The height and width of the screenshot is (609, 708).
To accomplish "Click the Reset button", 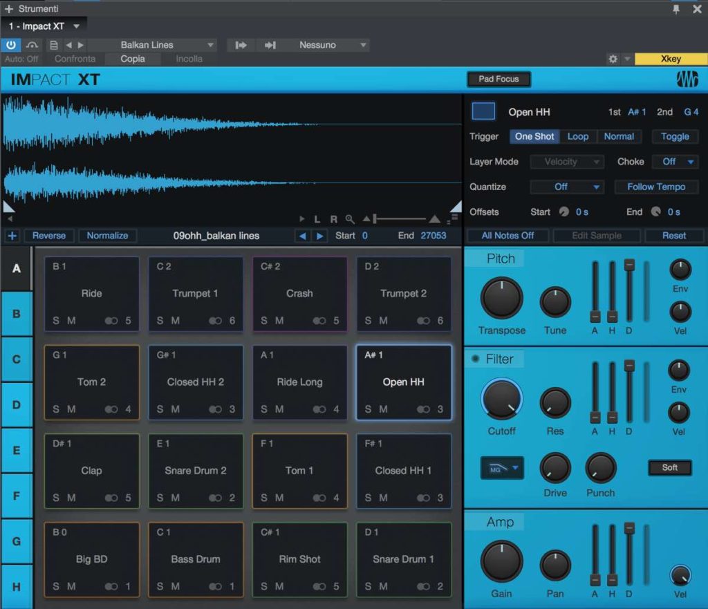I will pyautogui.click(x=673, y=236).
